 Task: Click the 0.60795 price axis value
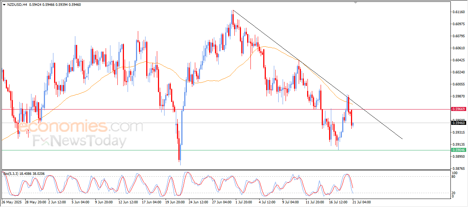click(x=458, y=36)
